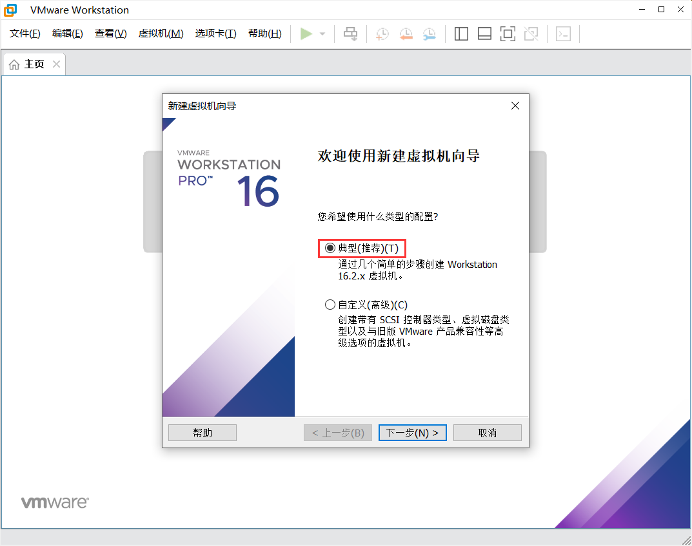Select the 典型(推荐)(T) radio option
This screenshot has width=692, height=546.
(x=362, y=248)
